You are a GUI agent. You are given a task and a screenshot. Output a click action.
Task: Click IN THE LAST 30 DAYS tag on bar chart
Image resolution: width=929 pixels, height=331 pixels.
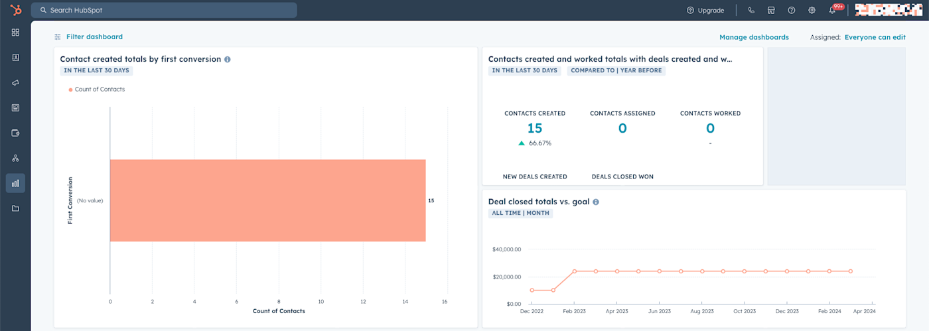click(x=96, y=70)
